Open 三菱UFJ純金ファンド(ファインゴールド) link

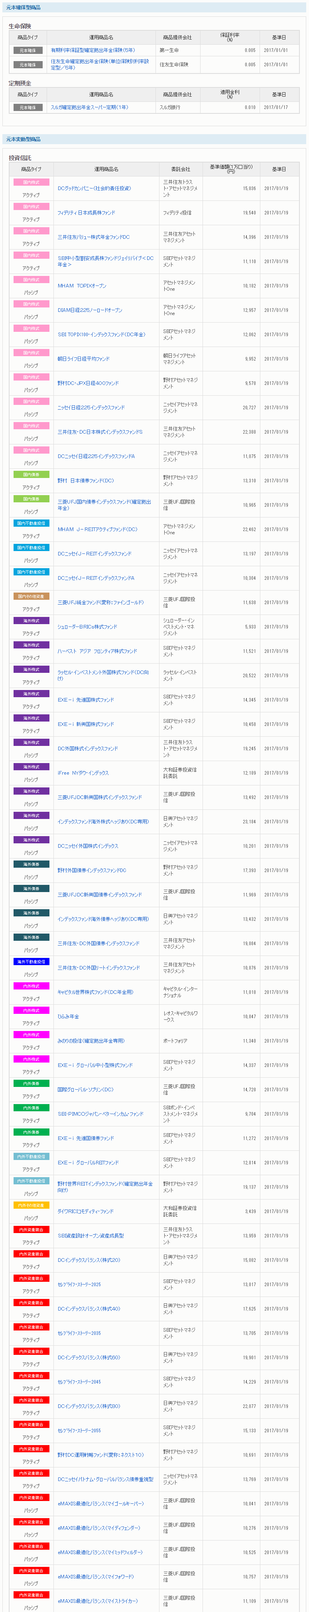[x=100, y=603]
